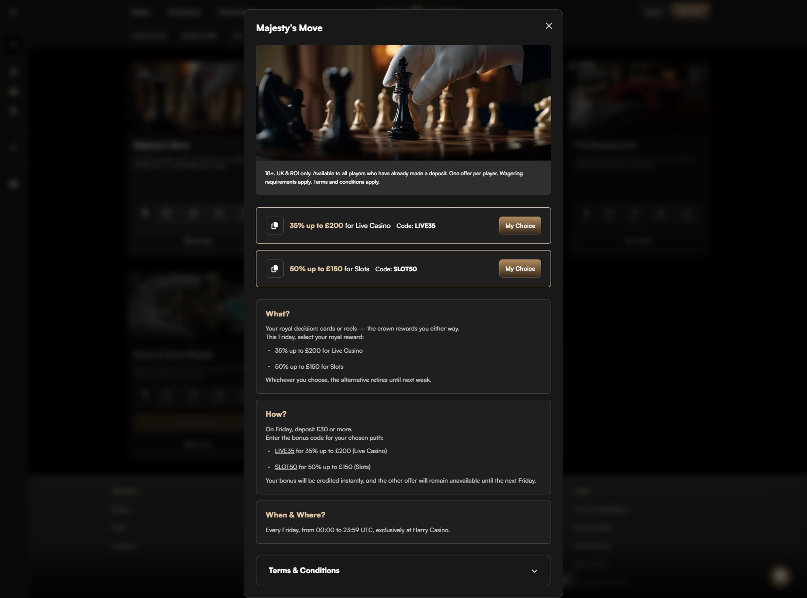Click the '50% up to £150' offer text
807x598 pixels.
(x=316, y=269)
